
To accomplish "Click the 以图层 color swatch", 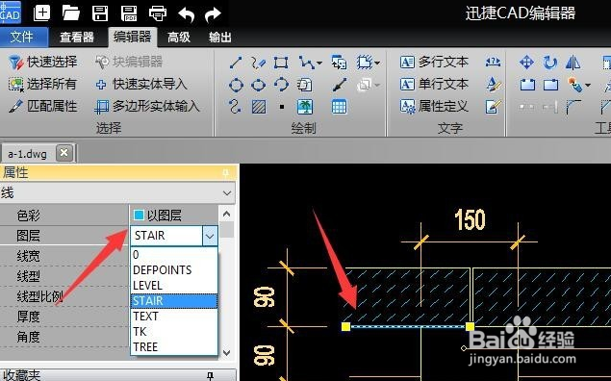I will tap(139, 216).
